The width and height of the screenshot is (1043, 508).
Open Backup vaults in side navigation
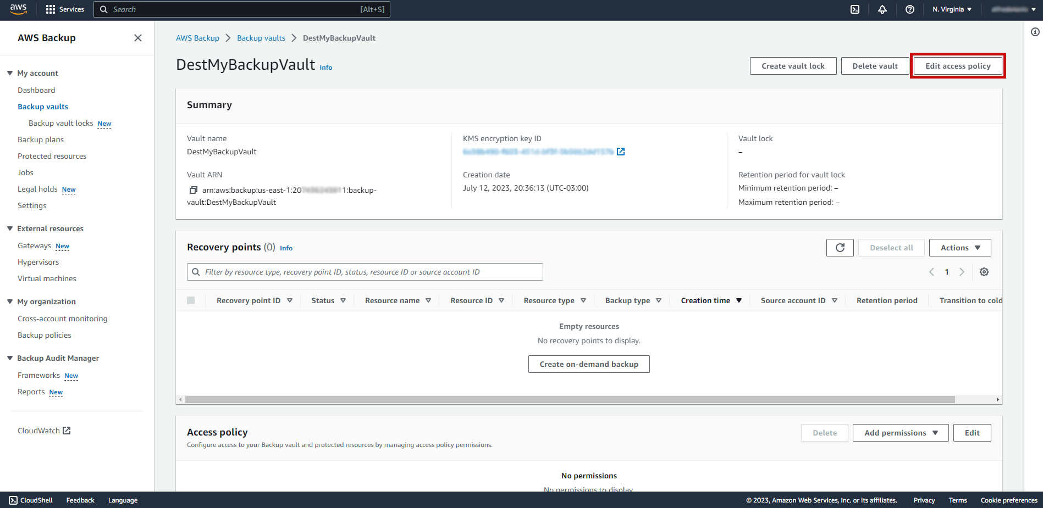click(x=43, y=107)
